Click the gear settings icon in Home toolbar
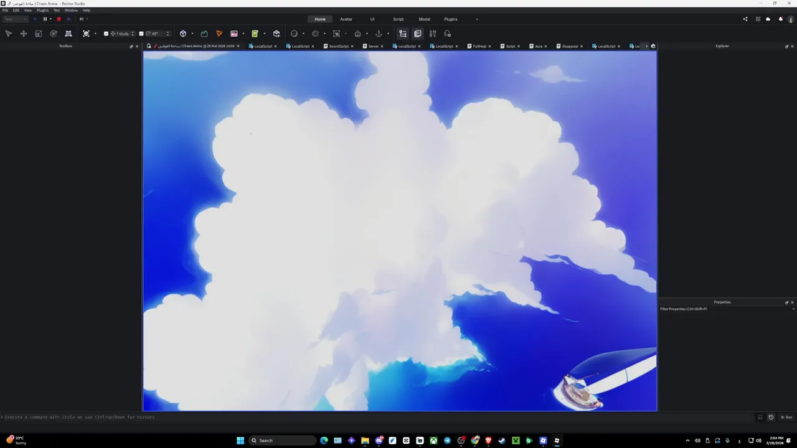Screen dimensions: 797x448 pos(448,34)
